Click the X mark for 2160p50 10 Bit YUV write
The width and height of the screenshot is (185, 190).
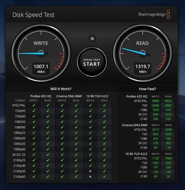[x=90, y=171]
